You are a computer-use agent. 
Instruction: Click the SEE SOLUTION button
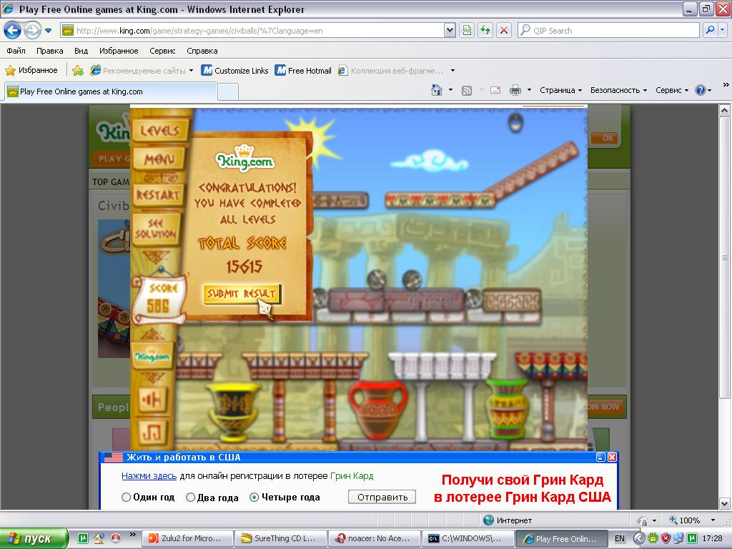(156, 229)
